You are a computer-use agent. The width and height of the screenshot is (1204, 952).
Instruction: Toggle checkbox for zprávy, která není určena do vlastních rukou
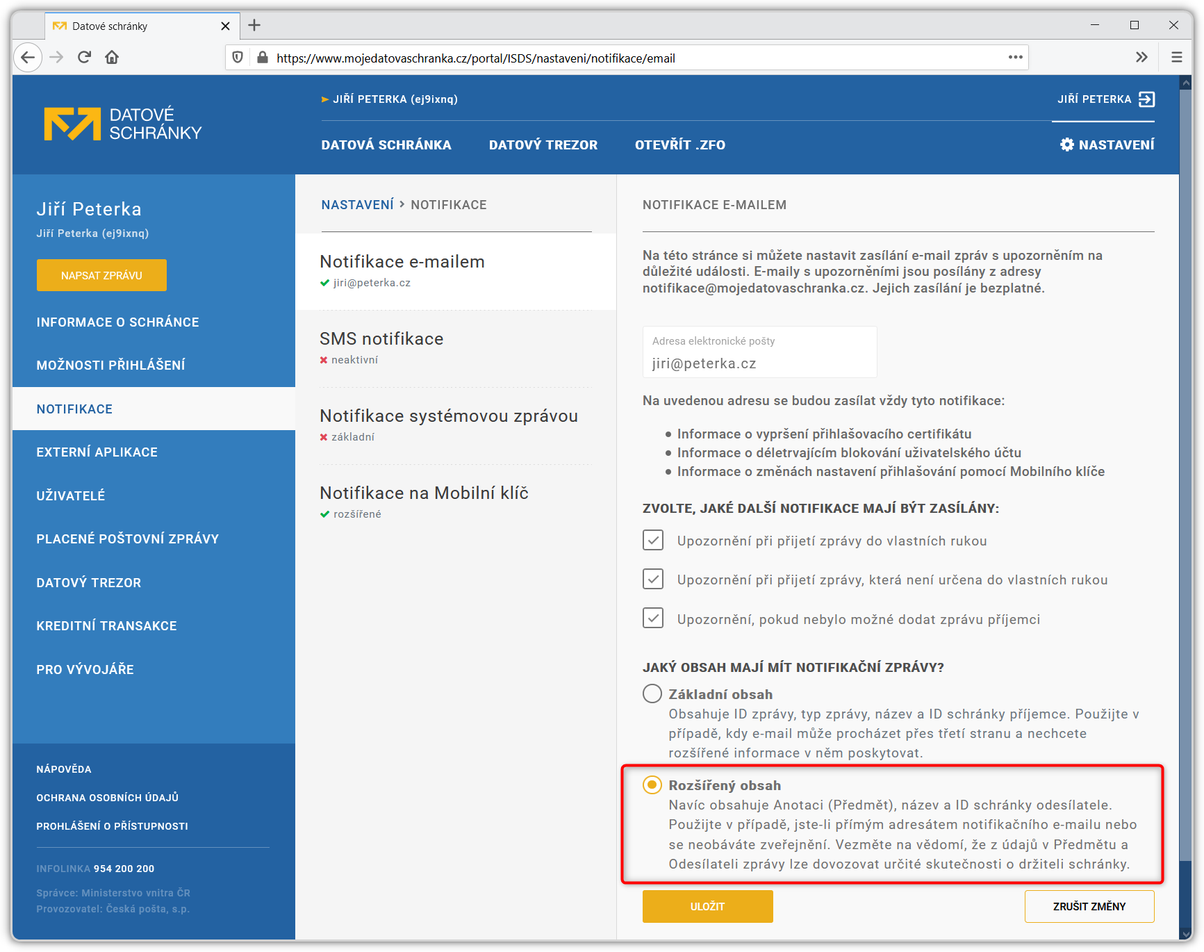(x=653, y=579)
